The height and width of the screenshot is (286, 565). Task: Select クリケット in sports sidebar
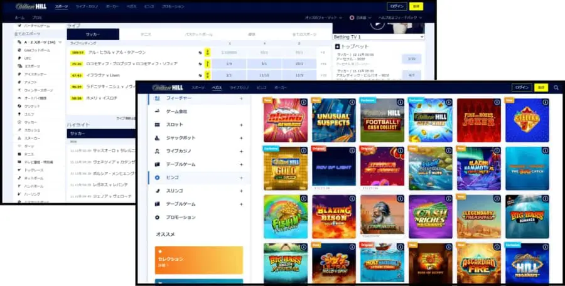33,106
